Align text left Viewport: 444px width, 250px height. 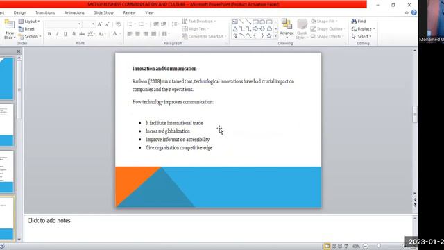130,34
